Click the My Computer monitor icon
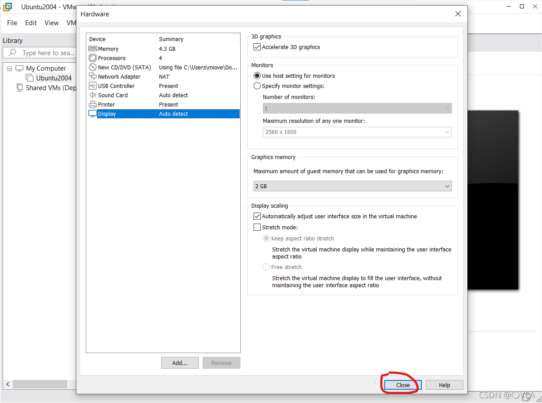The height and width of the screenshot is (403, 542). (19, 68)
